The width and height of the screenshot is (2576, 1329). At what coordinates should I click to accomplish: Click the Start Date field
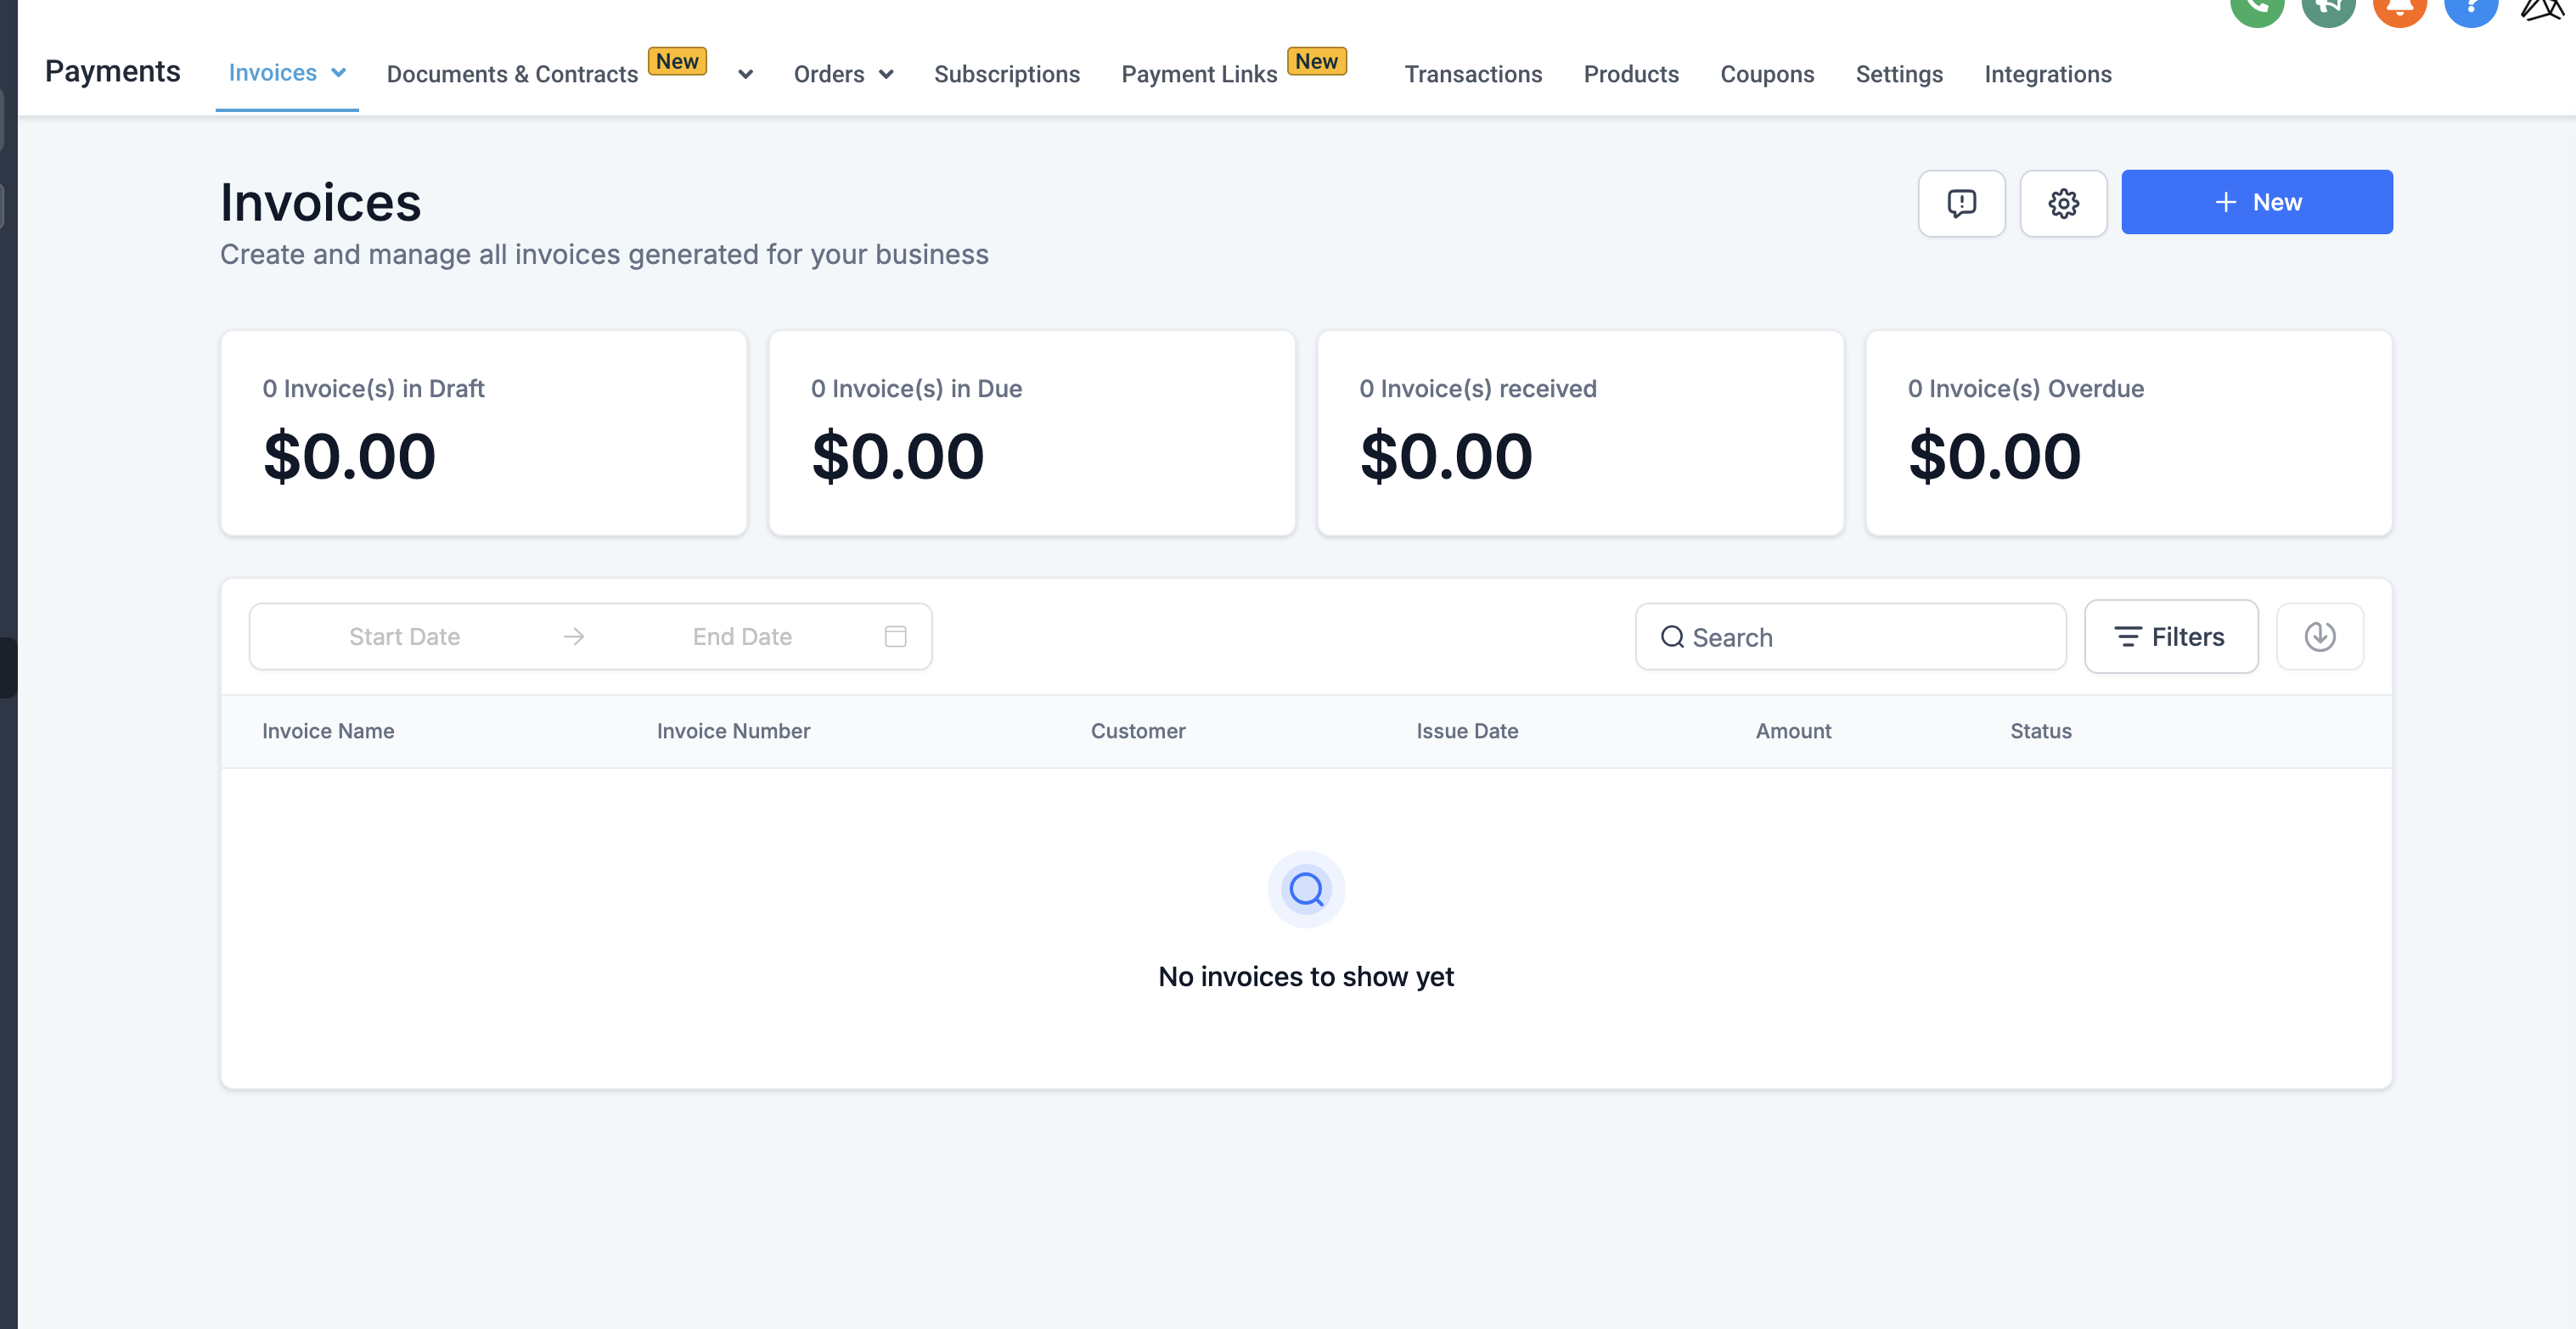coord(404,636)
